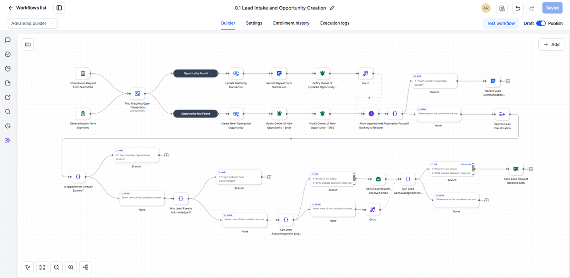
Task: Auto-arrange the workflow layout
Action: (85, 267)
